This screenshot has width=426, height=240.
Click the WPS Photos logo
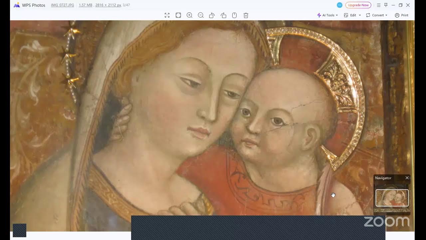click(17, 5)
